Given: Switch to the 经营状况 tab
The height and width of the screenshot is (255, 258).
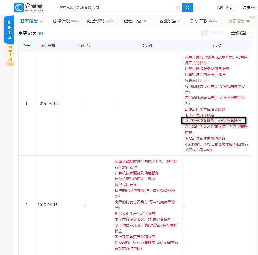Looking at the screenshot, I should point(100,21).
